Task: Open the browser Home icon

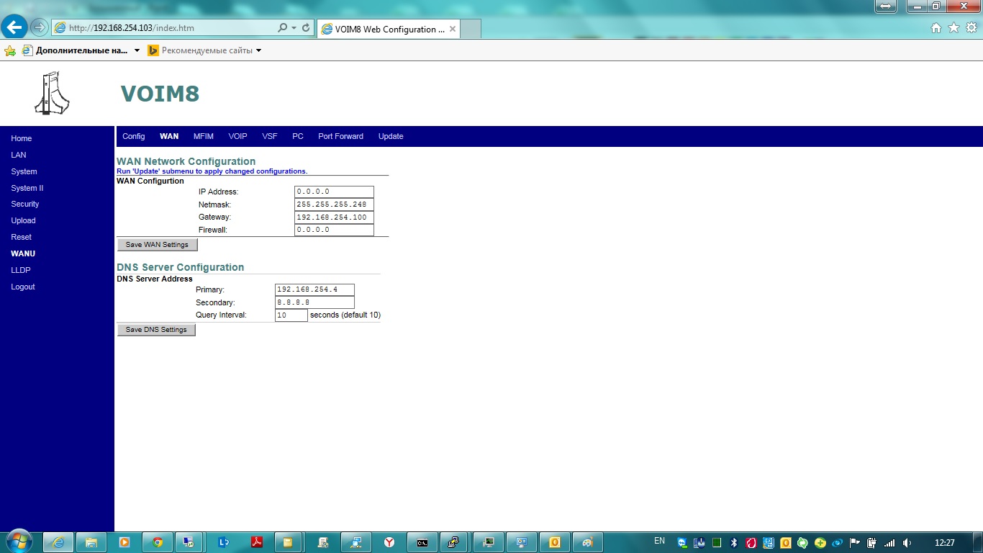Action: pyautogui.click(x=936, y=28)
